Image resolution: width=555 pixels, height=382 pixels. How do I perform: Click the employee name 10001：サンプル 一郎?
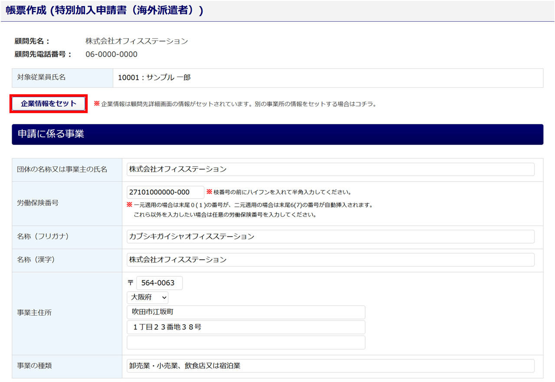pos(154,78)
